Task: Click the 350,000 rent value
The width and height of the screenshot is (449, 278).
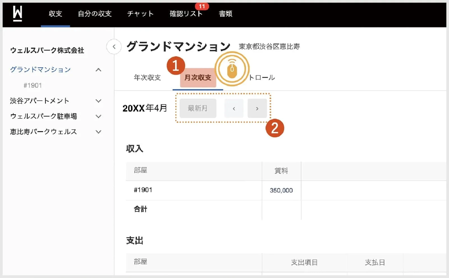Action: point(281,190)
